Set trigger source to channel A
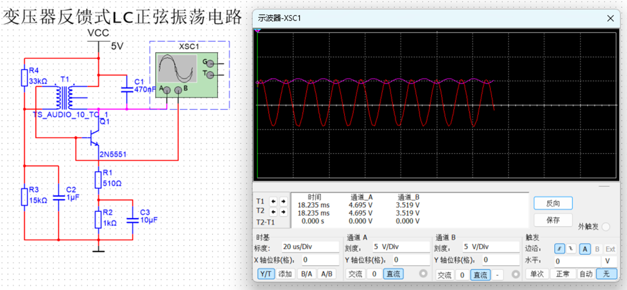The image size is (627, 290). 585,249
